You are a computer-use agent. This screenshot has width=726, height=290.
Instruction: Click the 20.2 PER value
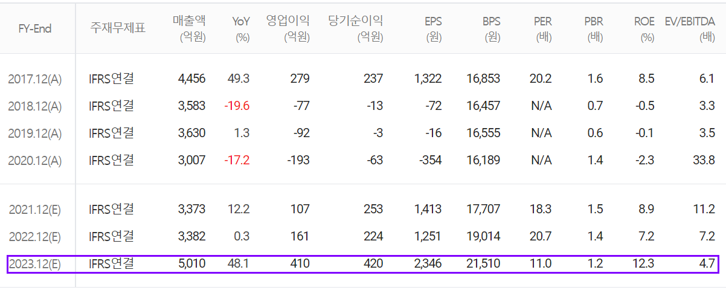tap(541, 79)
